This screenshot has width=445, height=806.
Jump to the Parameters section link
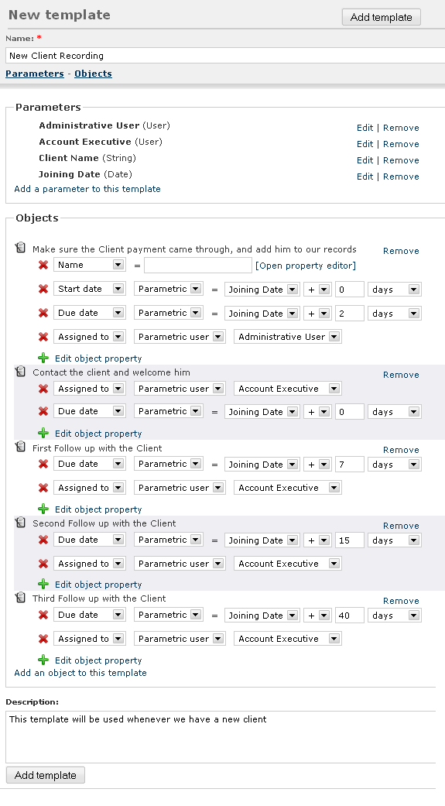tap(34, 74)
